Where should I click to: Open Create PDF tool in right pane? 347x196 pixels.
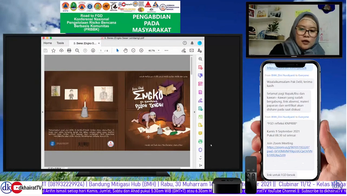200,67
